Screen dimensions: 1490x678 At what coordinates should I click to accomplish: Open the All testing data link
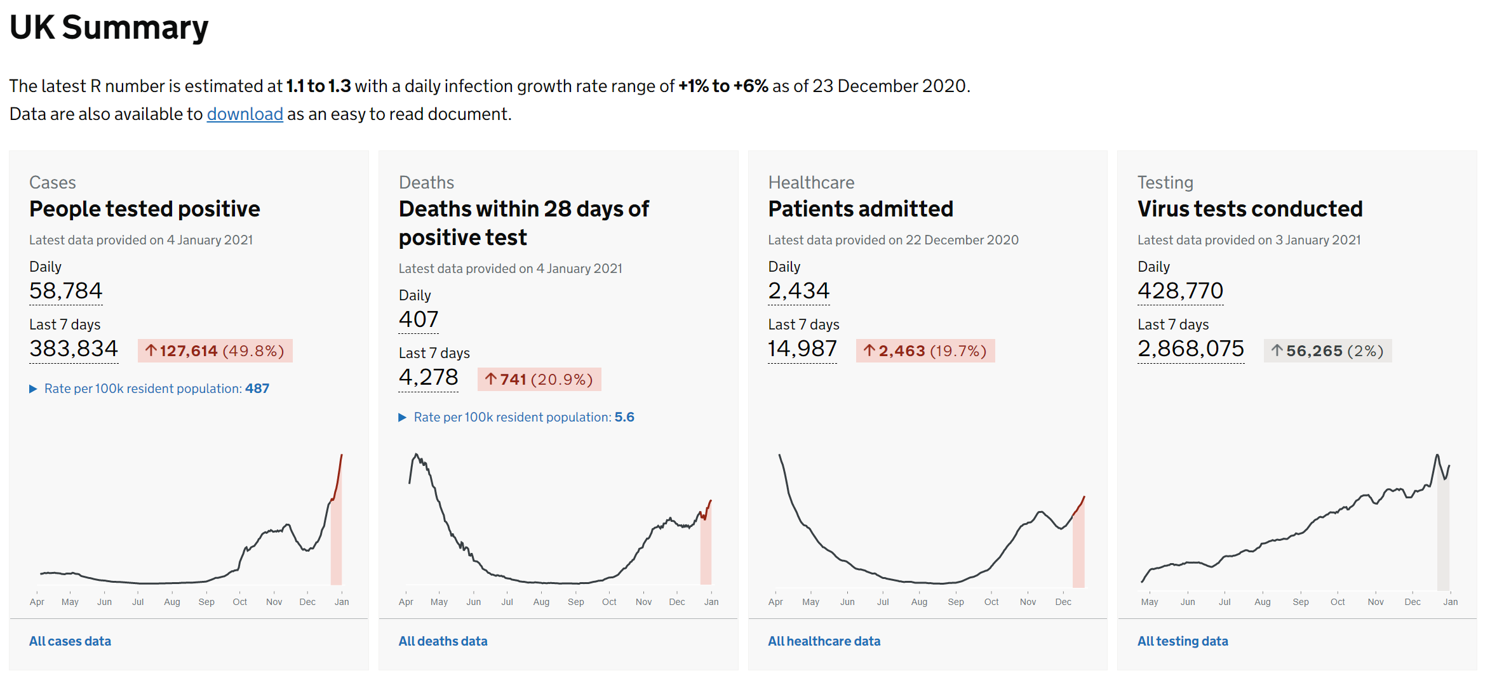(x=1182, y=641)
